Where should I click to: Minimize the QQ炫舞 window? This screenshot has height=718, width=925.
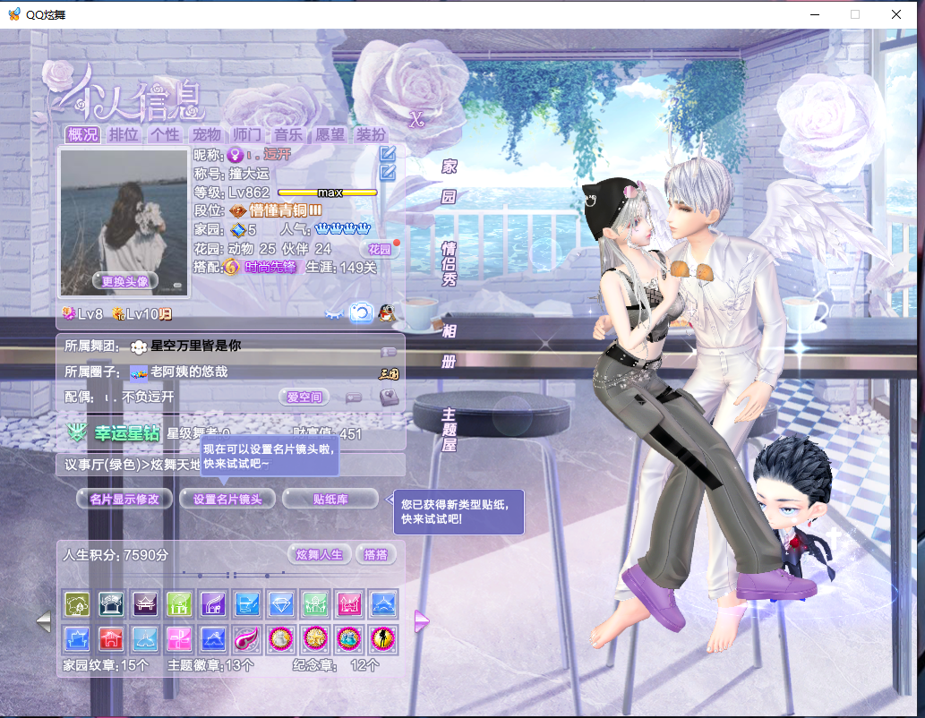coord(815,14)
